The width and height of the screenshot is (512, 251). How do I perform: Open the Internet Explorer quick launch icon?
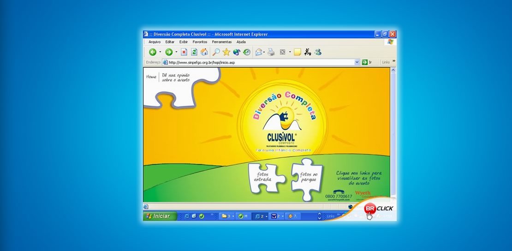[x=187, y=216]
